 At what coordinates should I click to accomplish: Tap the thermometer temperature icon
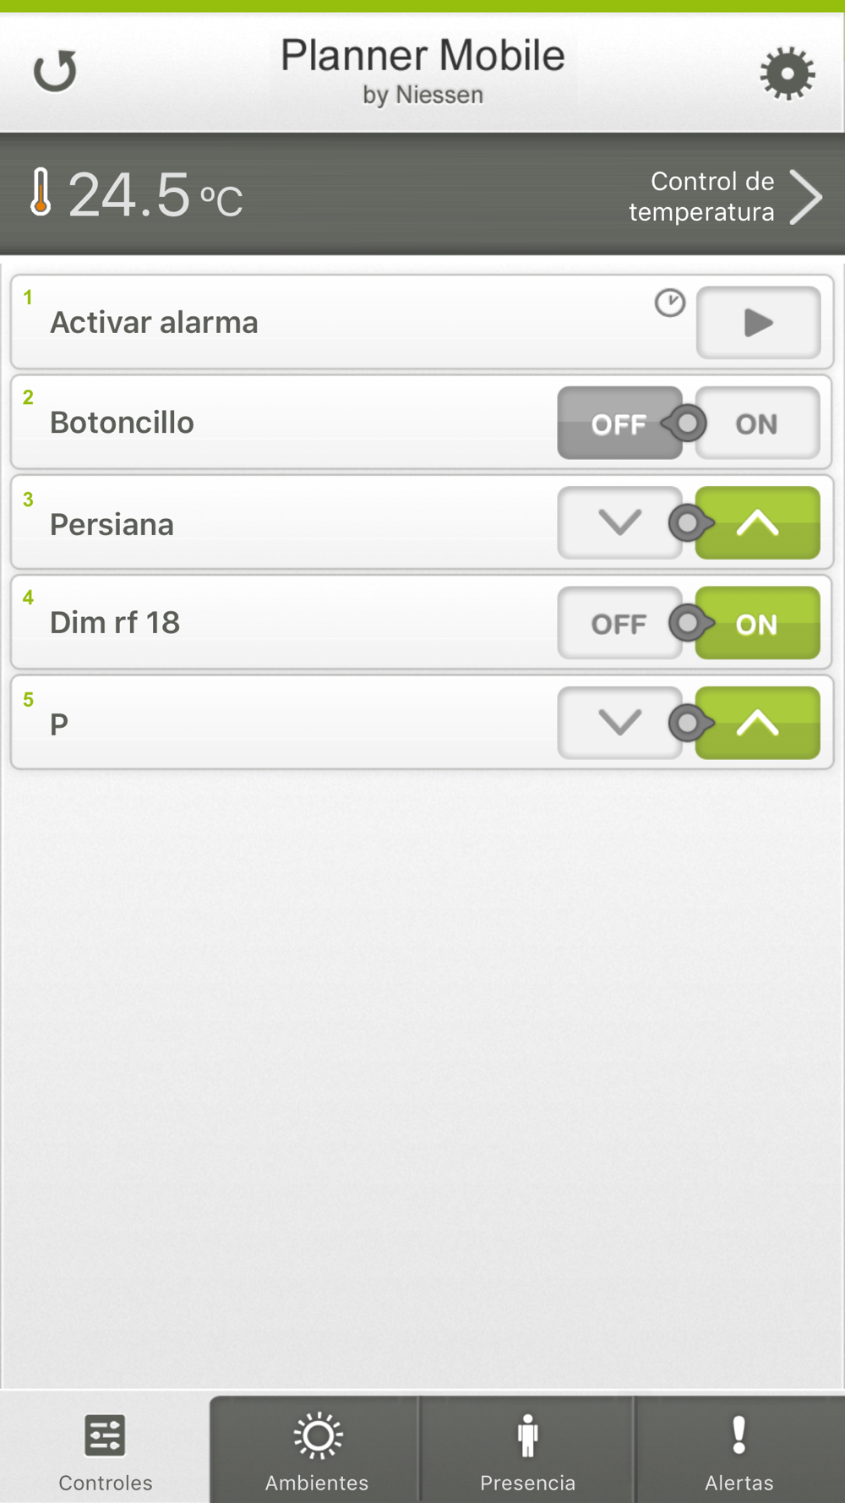40,194
